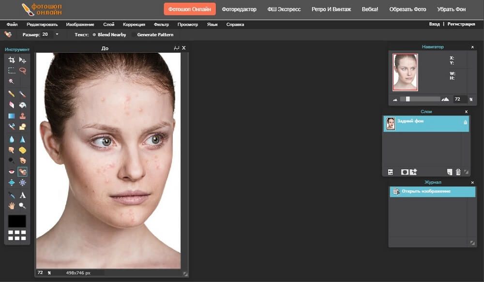Select the Crop tool

pos(12,60)
